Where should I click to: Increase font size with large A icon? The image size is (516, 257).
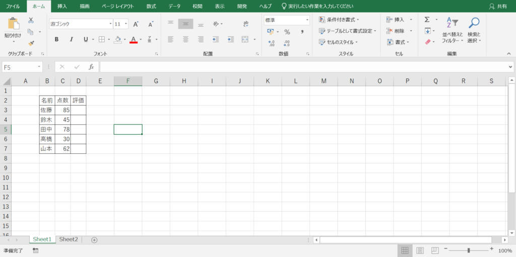[136, 24]
